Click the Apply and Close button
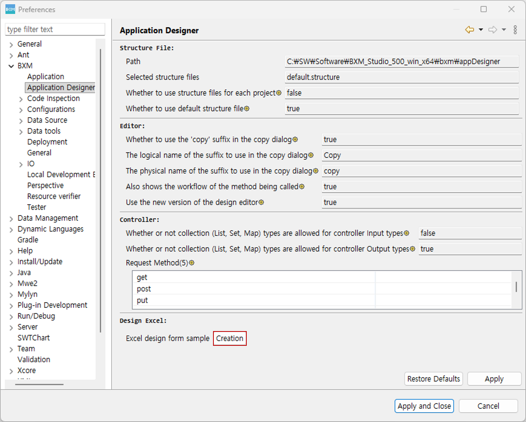This screenshot has height=422, width=526. point(424,406)
